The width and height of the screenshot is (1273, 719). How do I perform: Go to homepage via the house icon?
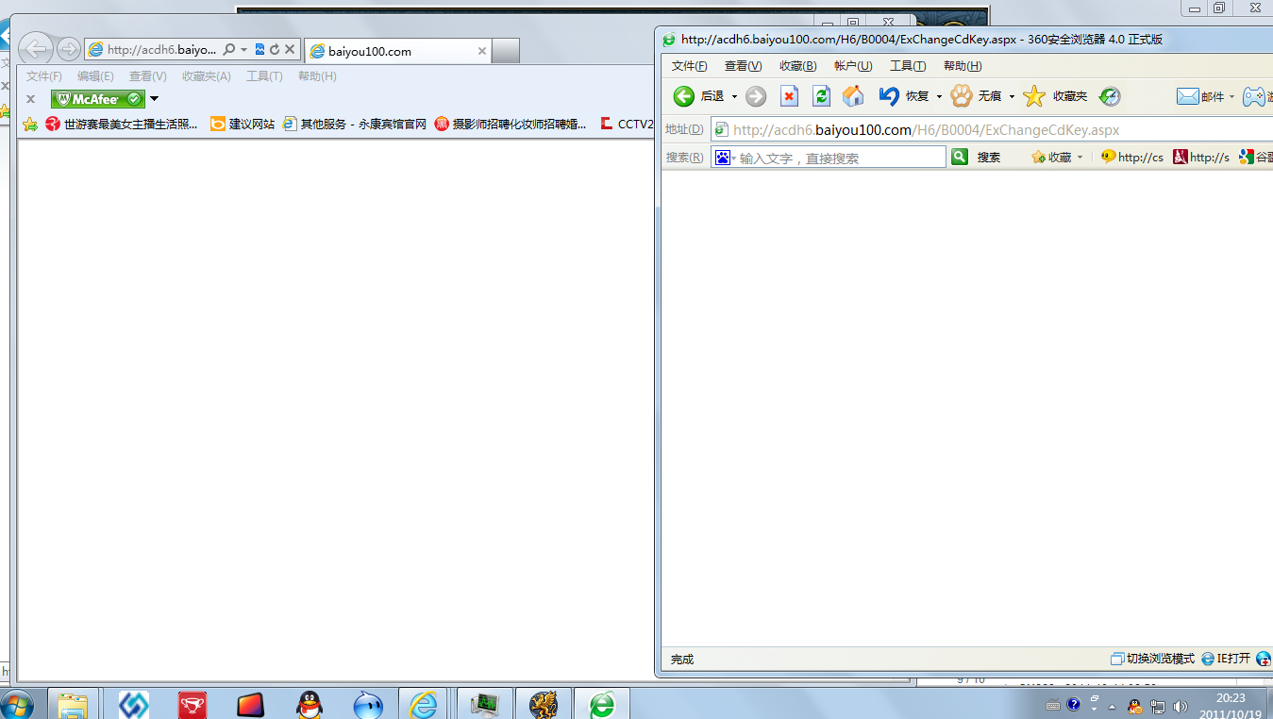coord(853,96)
